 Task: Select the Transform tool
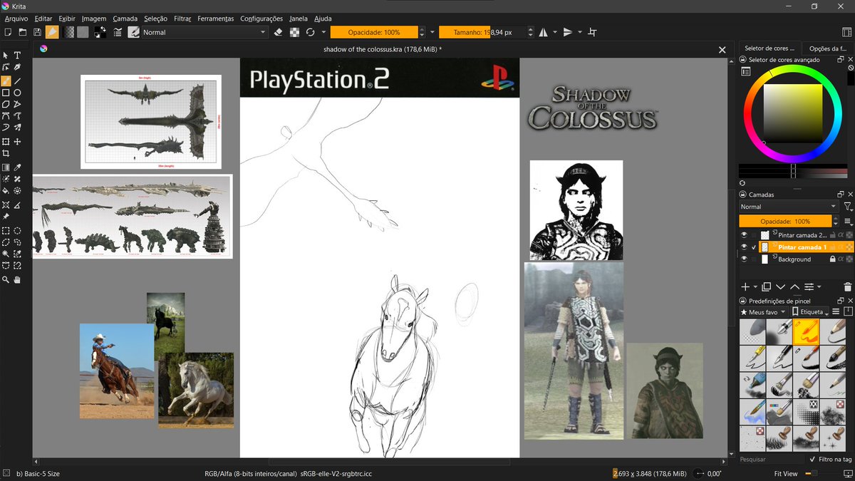[6, 142]
